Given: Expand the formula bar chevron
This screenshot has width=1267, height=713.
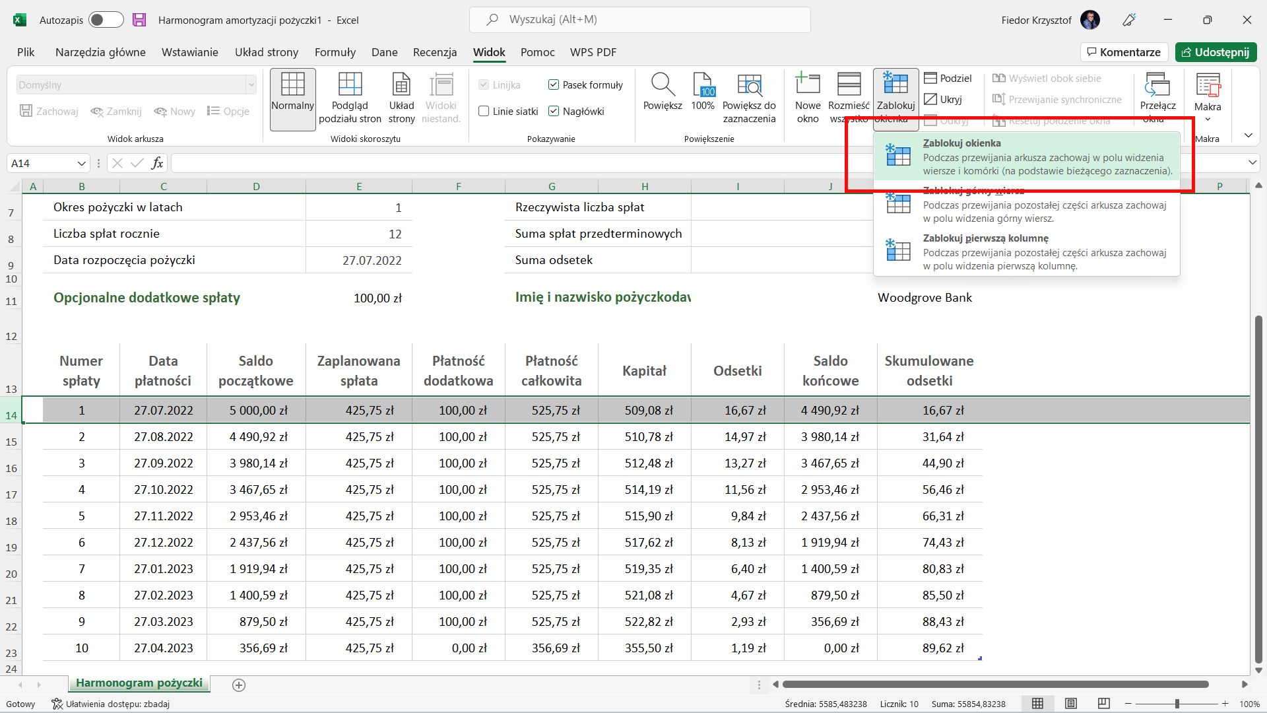Looking at the screenshot, I should point(1252,163).
